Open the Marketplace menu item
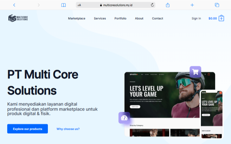 tap(77, 18)
